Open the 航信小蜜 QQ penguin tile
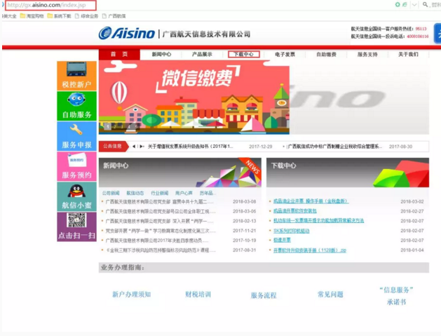Image resolution: width=441 pixels, height=336 pixels. coord(77,196)
